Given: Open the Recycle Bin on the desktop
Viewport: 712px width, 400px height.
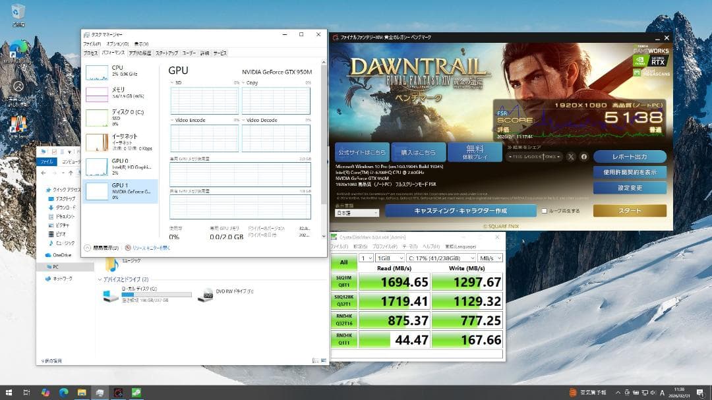Looking at the screenshot, I should point(16,13).
